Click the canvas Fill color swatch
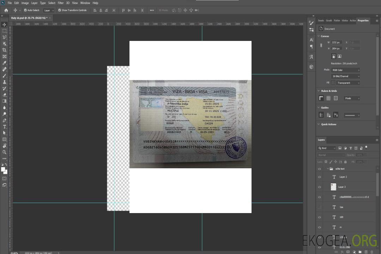 coord(333,83)
